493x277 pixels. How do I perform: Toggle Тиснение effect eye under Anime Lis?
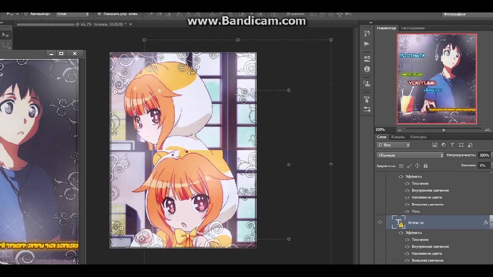[407, 240]
